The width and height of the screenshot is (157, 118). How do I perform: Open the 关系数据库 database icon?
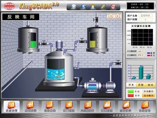(87, 107)
